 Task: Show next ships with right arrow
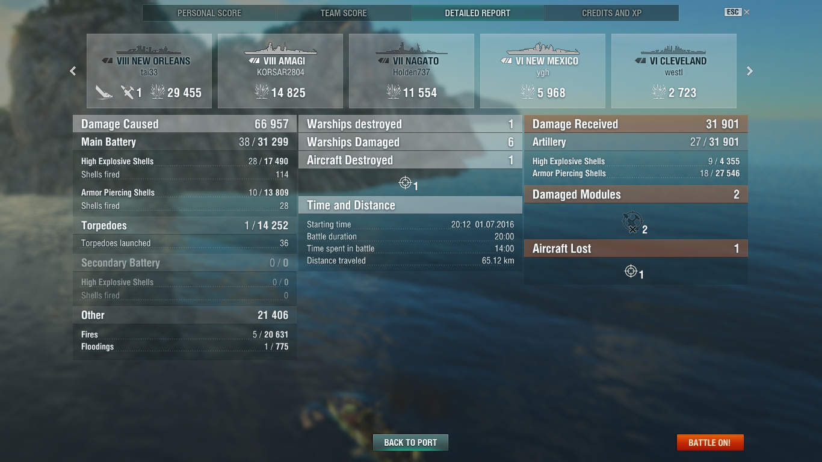pos(750,71)
